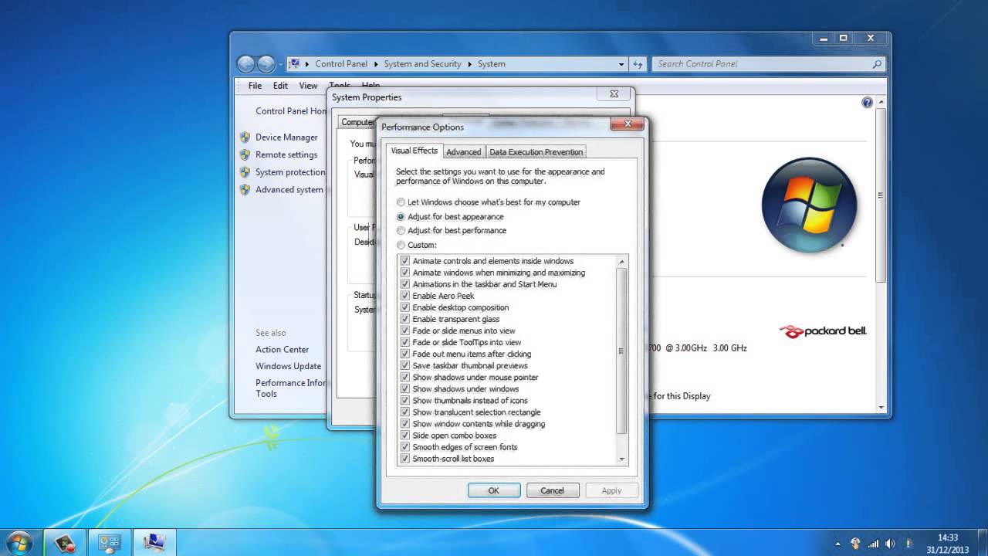
Task: Toggle Smooth edges of screen fonts
Action: [404, 447]
